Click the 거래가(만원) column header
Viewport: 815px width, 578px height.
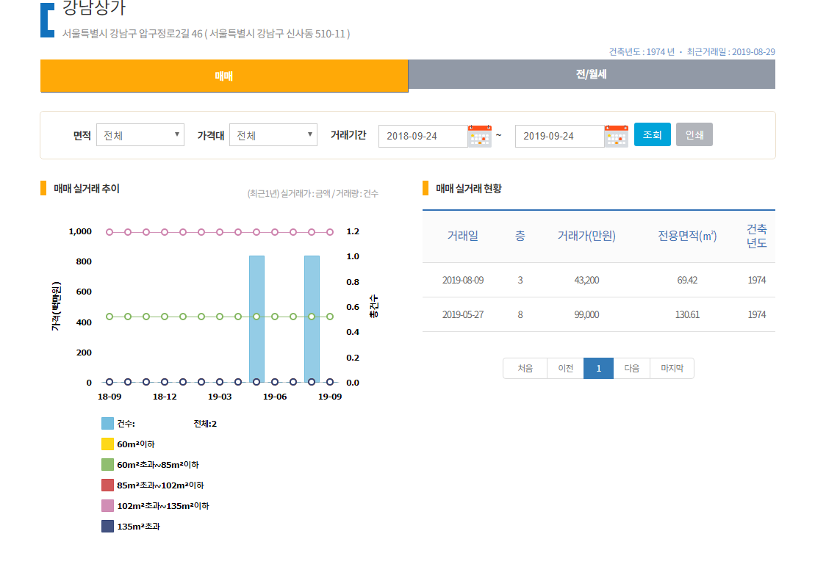(586, 236)
